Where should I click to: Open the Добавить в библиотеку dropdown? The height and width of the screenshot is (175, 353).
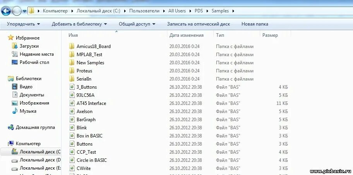79,24
